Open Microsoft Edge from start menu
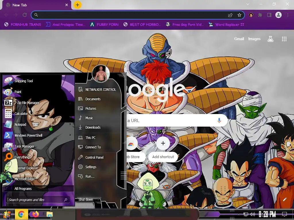 [x=38, y=179]
